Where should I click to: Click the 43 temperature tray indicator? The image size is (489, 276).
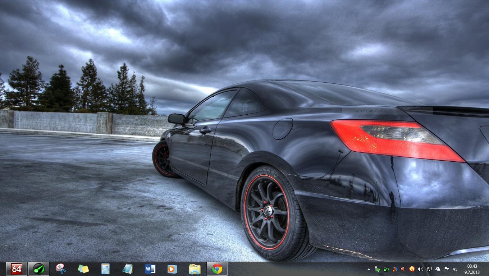tap(455, 269)
